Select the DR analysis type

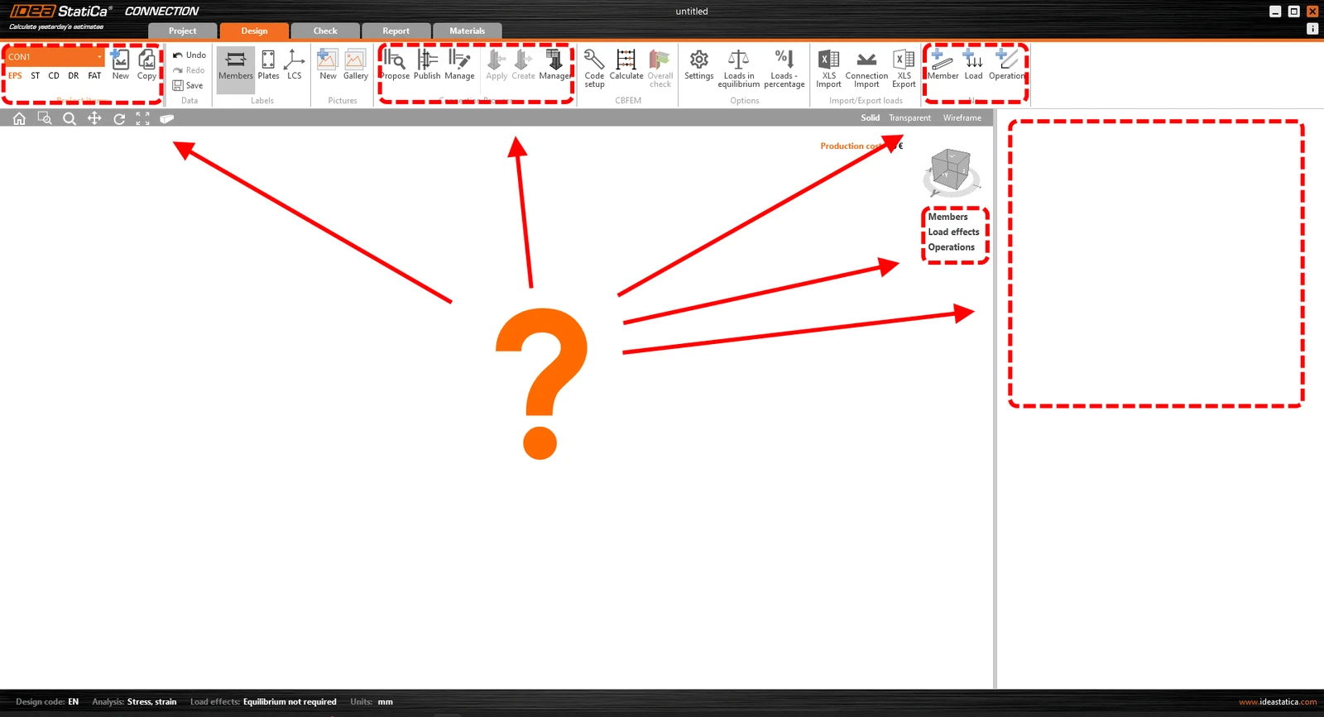point(74,75)
